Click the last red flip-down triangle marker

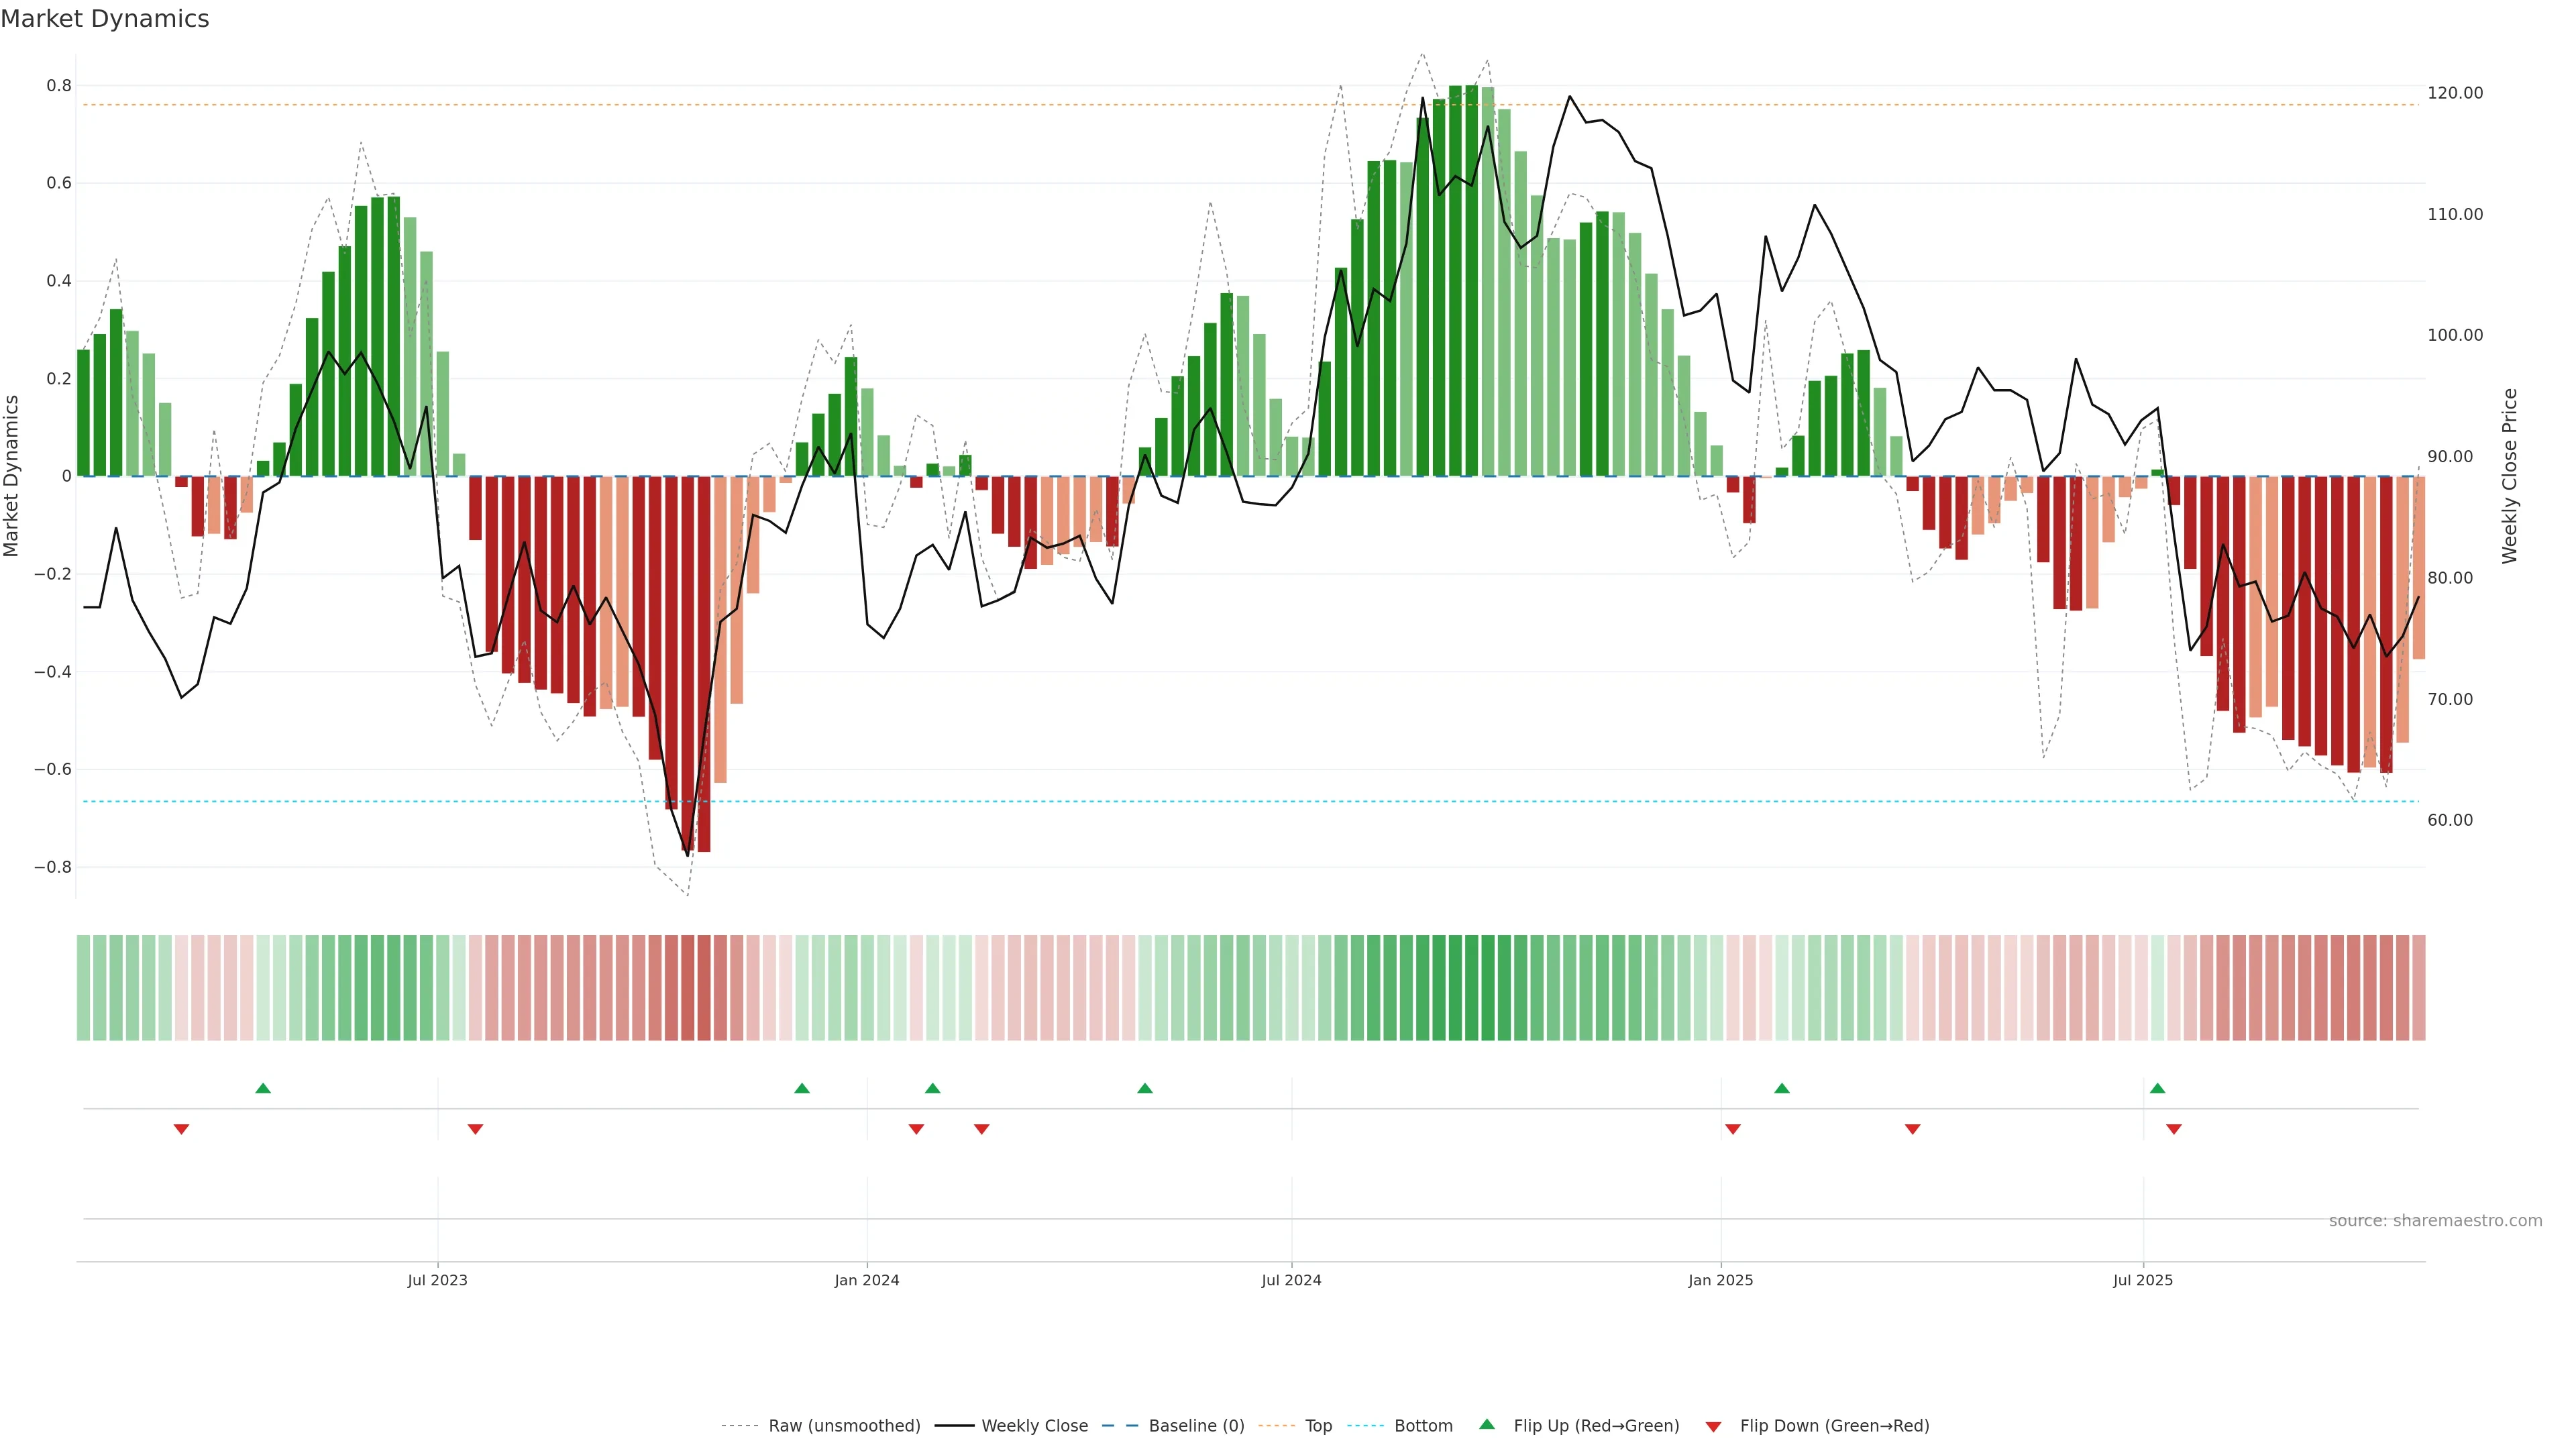coord(2173,1129)
